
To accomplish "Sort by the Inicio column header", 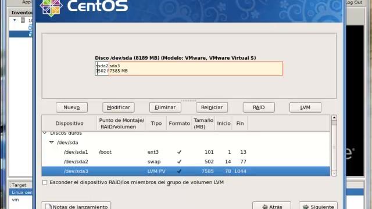I will tap(223, 123).
